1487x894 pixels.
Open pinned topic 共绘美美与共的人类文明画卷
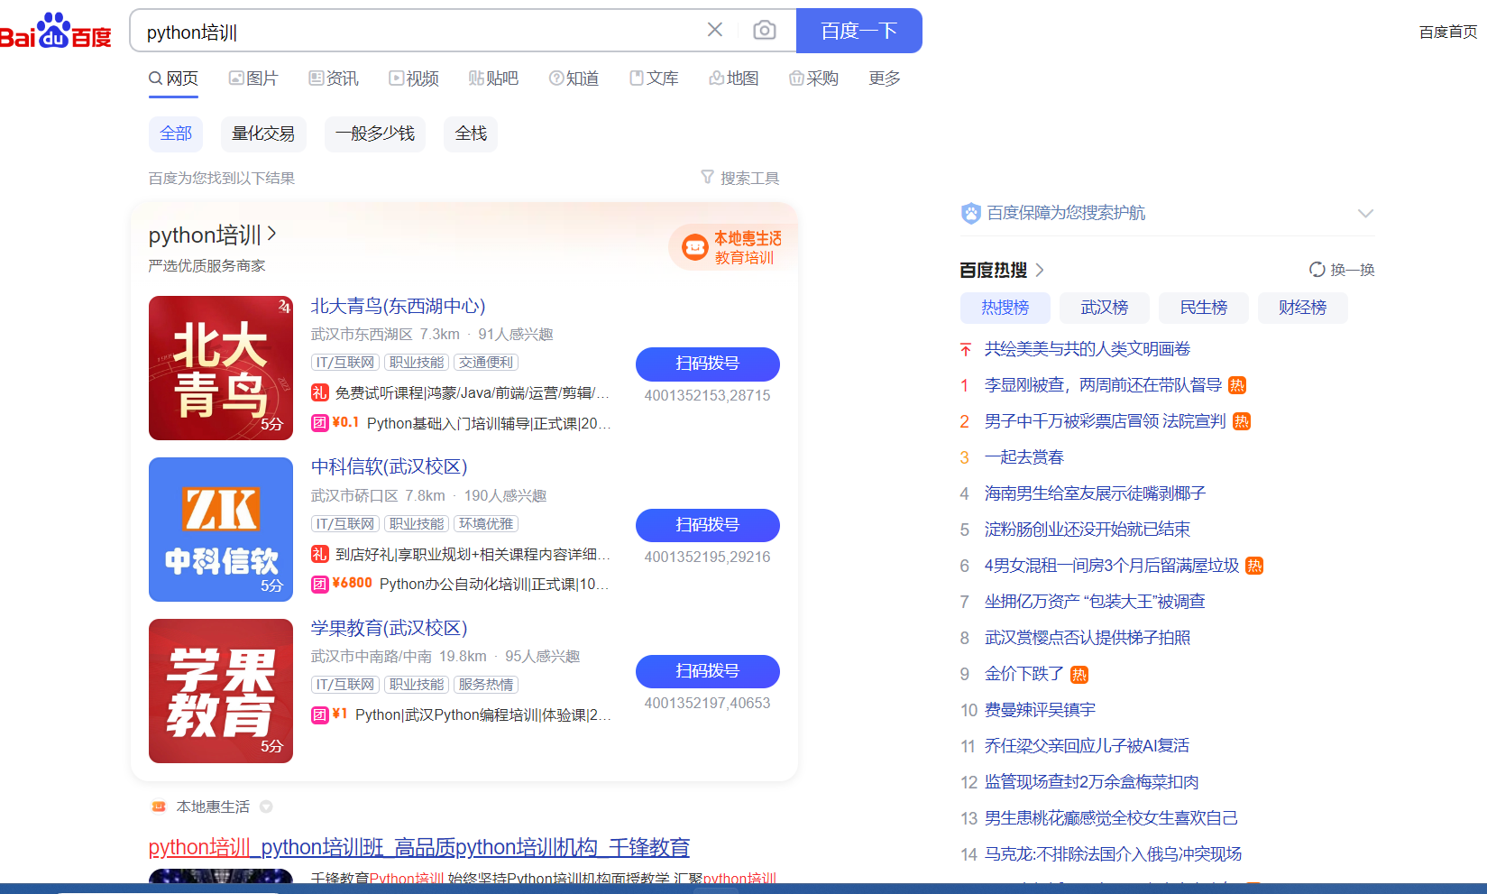click(x=1088, y=349)
